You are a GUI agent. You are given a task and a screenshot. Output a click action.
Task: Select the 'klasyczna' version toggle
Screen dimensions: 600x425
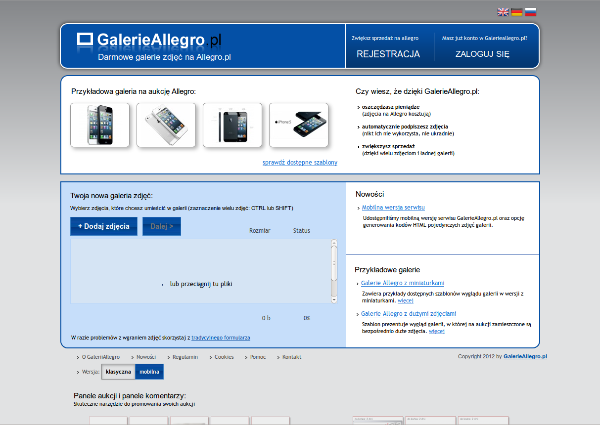tap(118, 372)
